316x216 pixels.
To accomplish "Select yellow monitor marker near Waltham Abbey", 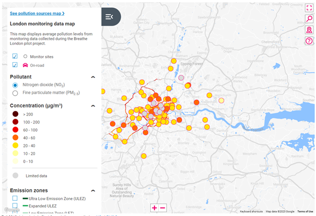I will pos(174,61).
